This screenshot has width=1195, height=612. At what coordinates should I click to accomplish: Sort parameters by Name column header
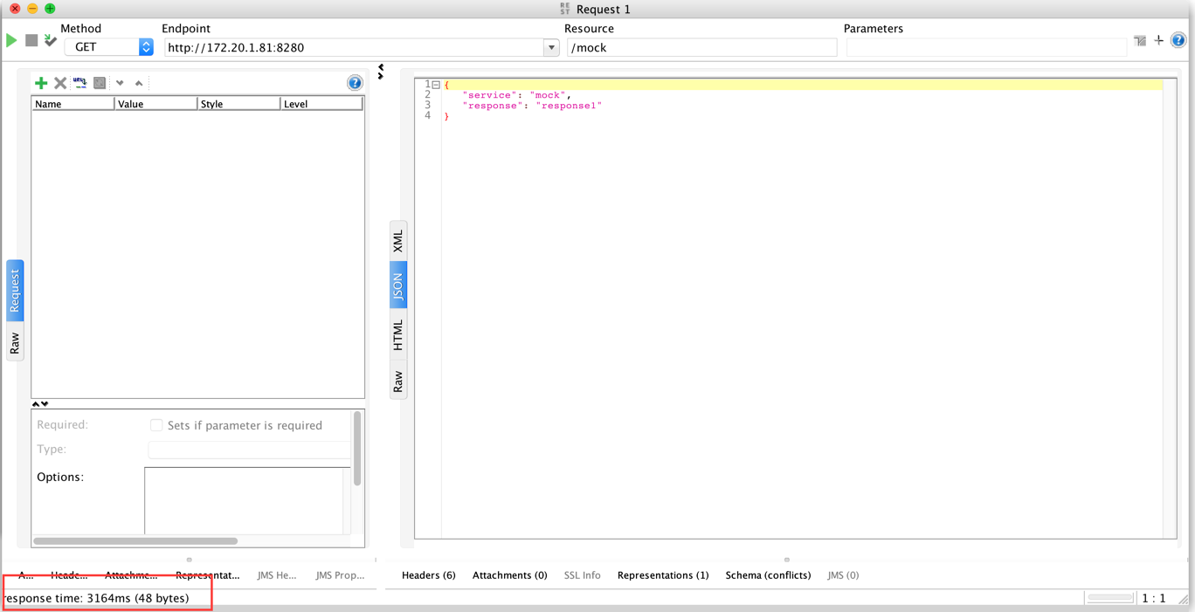click(73, 104)
